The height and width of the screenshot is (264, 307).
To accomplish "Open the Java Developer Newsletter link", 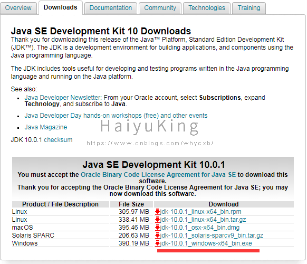I will 62,97.
